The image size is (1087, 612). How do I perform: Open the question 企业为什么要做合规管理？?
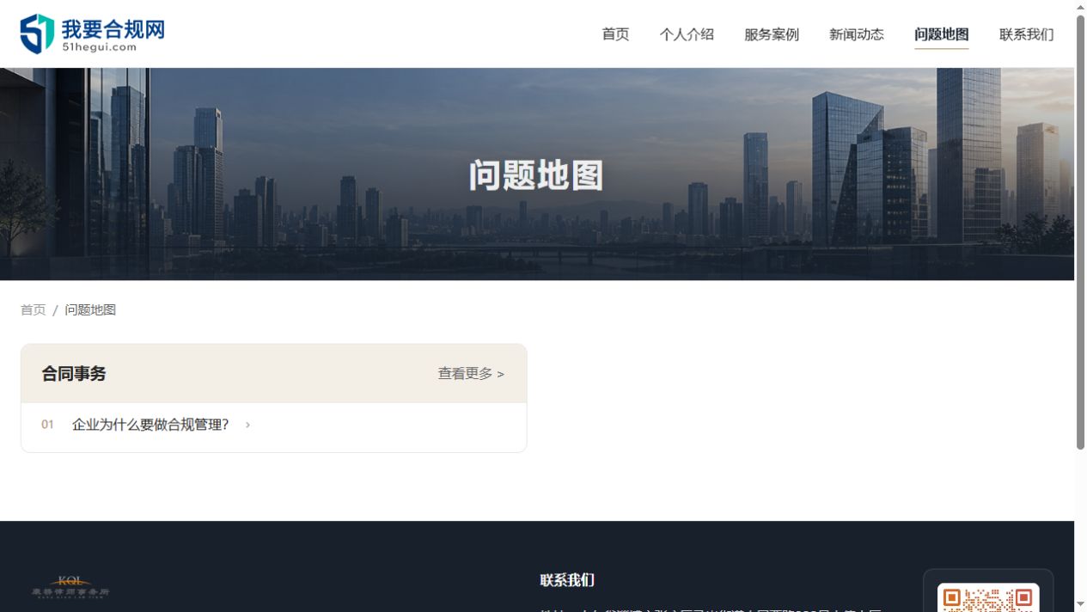[151, 425]
